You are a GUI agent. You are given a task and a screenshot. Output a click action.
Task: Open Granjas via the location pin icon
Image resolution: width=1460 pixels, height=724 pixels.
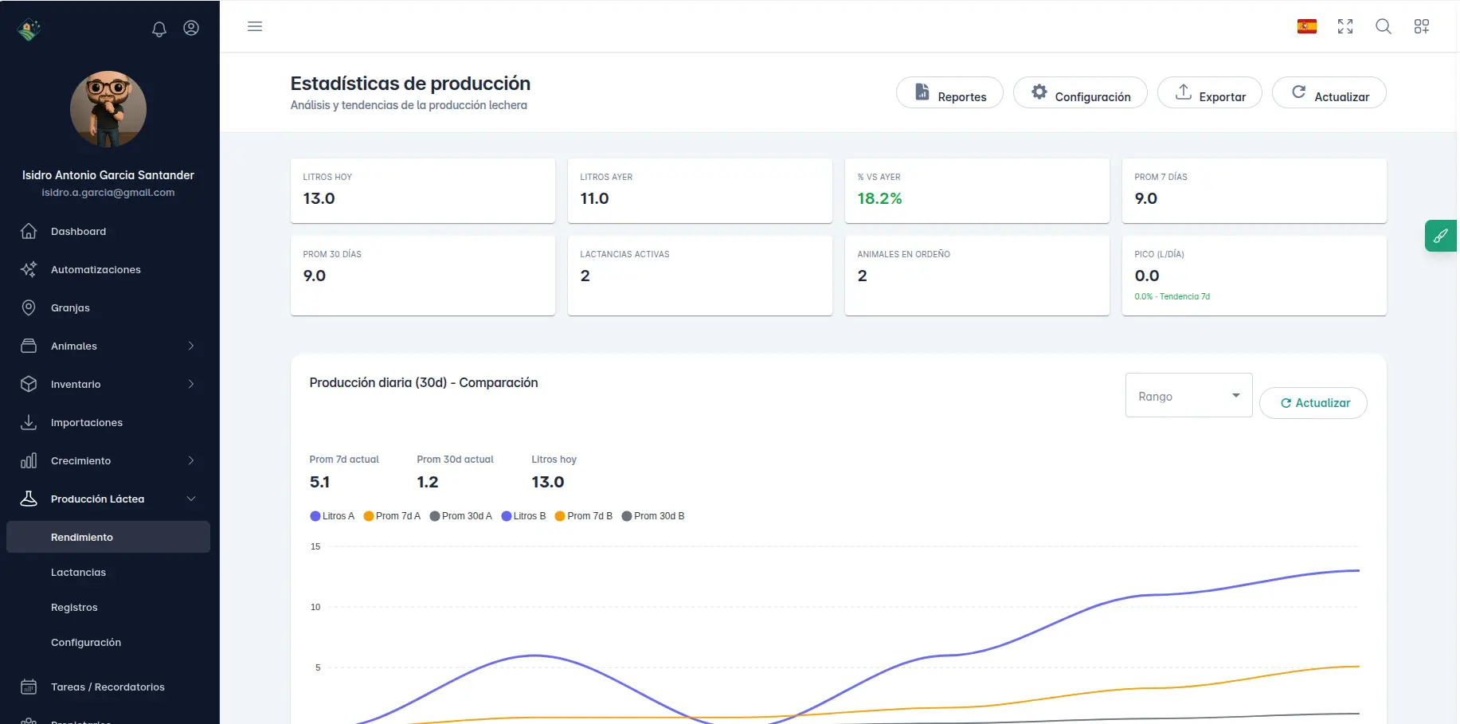coord(29,307)
